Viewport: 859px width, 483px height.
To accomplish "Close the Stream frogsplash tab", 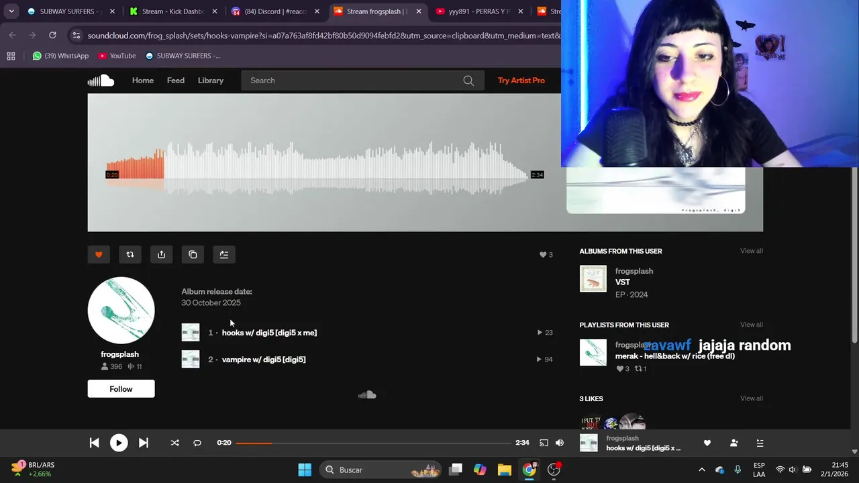I will click(x=419, y=11).
